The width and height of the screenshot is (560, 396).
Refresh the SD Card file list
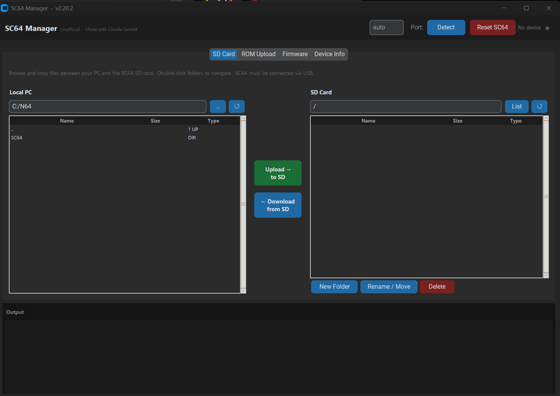539,107
